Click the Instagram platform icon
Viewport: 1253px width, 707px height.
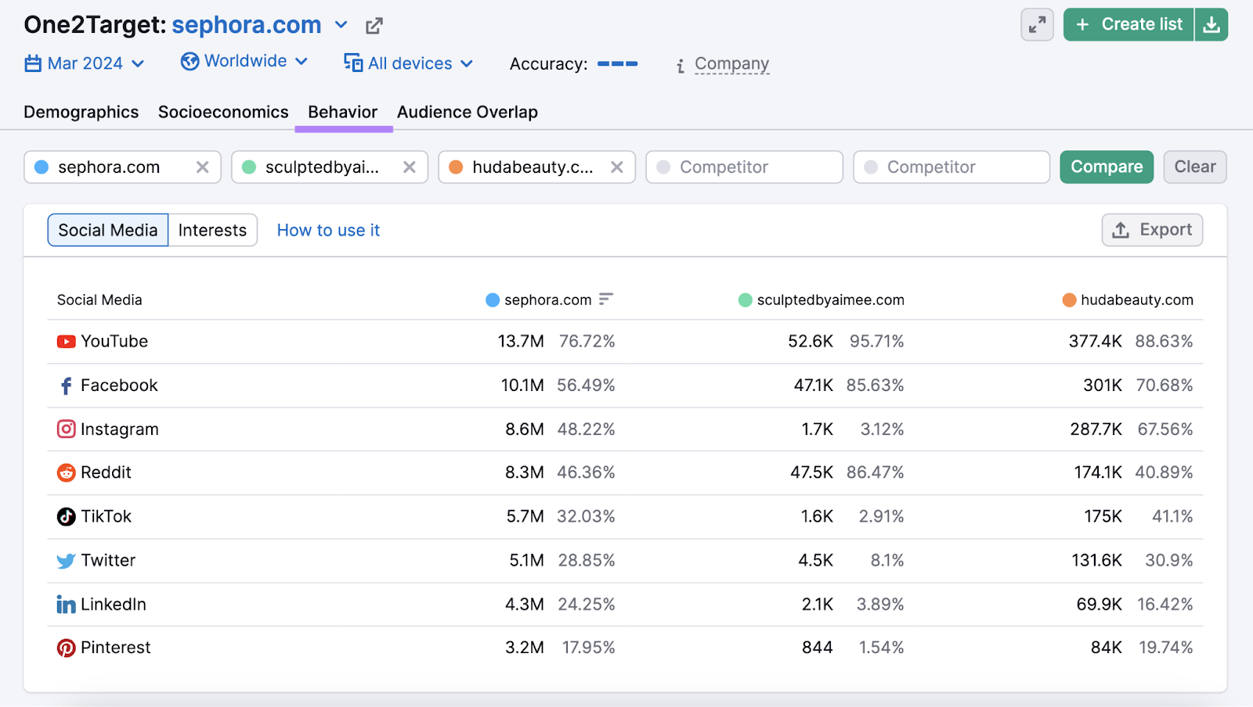[66, 429]
